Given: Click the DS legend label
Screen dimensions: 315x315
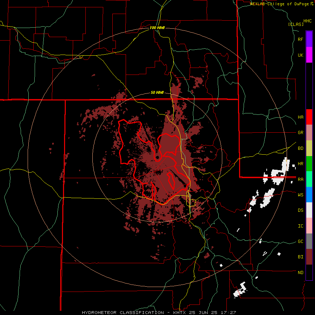Looking at the screenshot, I should tap(300, 210).
